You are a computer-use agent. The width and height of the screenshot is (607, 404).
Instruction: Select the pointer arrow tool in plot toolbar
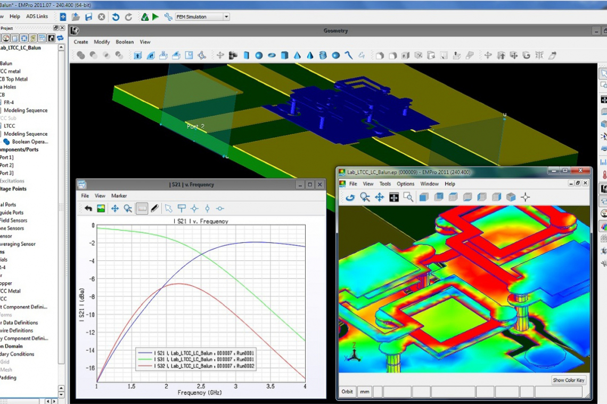[x=168, y=209]
